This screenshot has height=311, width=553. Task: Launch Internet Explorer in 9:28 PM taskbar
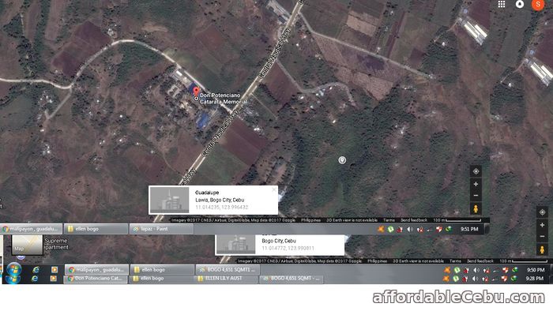click(x=35, y=279)
